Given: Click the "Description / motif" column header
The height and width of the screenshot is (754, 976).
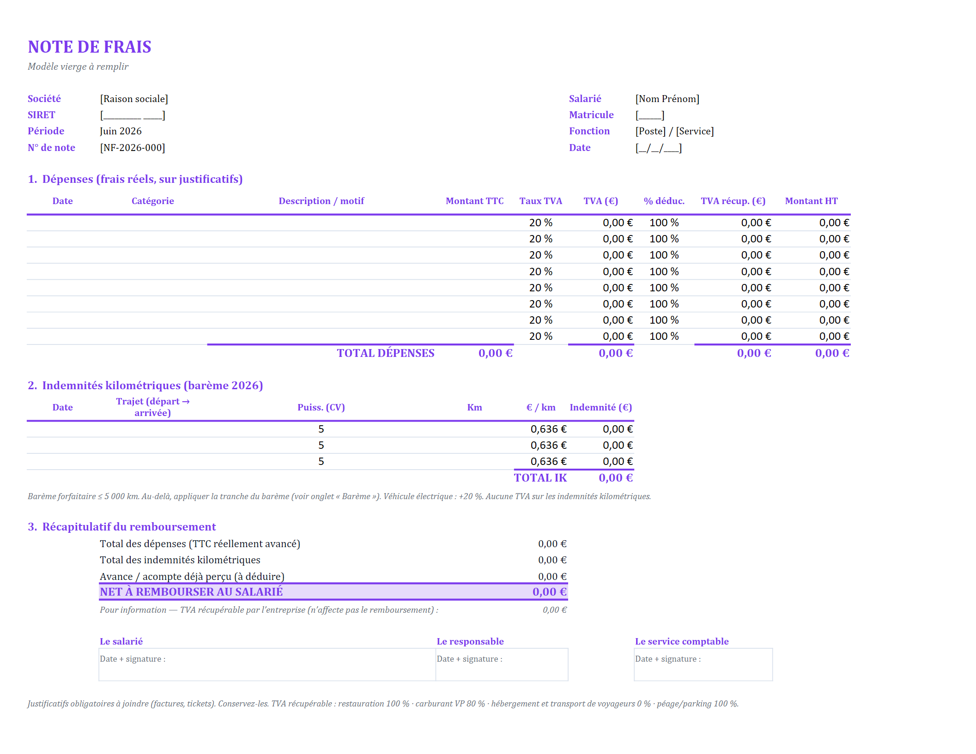Looking at the screenshot, I should 321,201.
